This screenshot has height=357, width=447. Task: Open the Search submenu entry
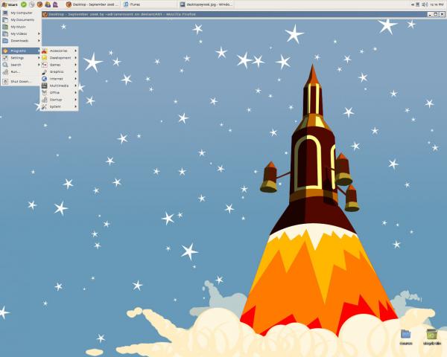click(21, 65)
